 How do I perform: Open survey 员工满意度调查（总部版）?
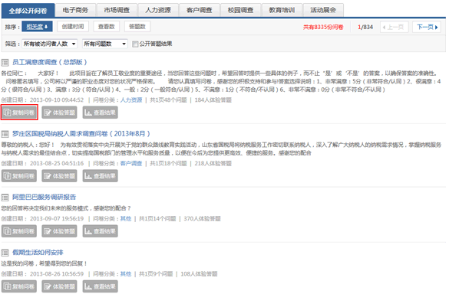point(50,62)
